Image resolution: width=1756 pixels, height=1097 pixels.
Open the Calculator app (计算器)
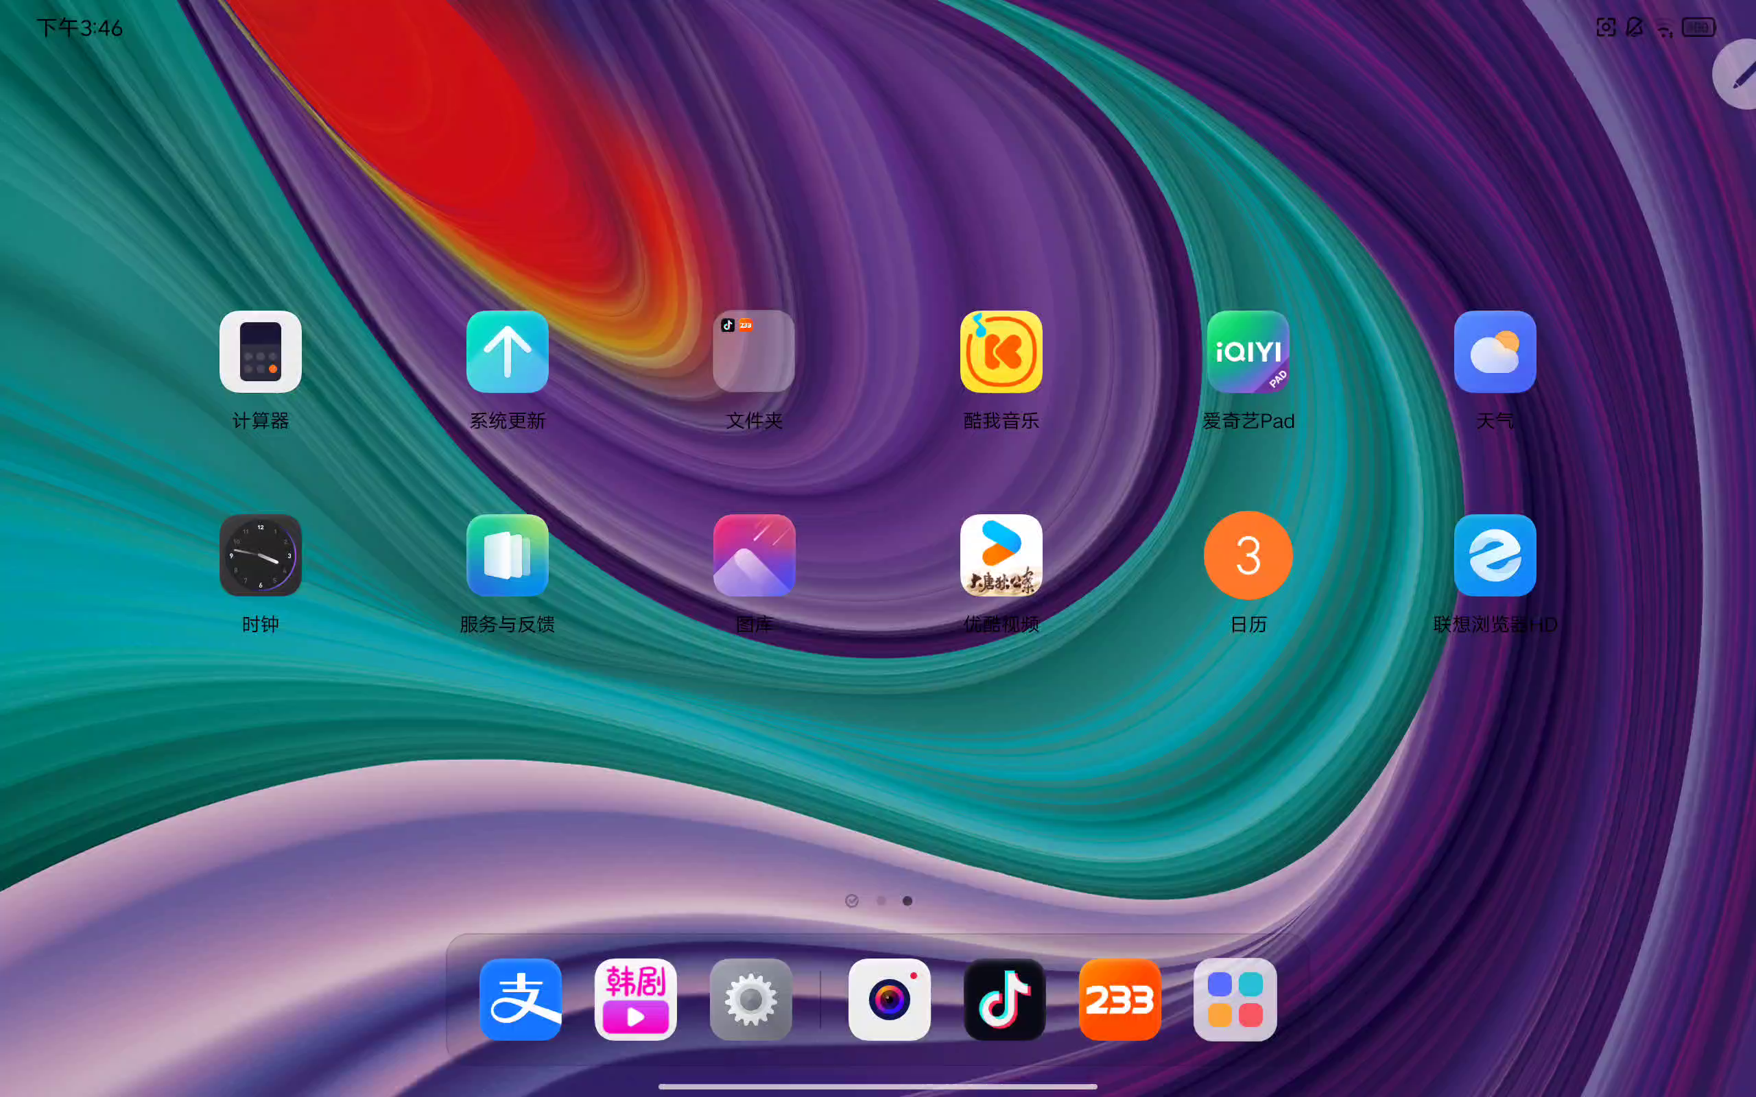[261, 352]
